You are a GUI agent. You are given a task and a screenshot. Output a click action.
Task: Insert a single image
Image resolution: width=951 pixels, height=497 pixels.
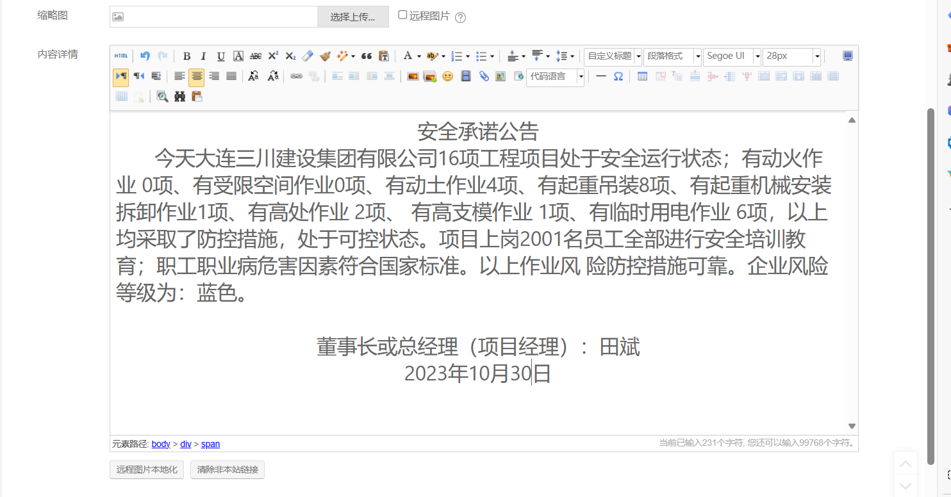tap(413, 76)
